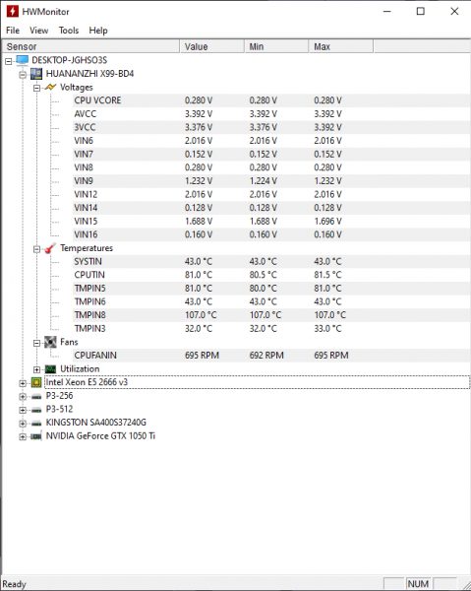Open the Help menu
Viewport: 471px width, 591px height.
[x=98, y=31]
